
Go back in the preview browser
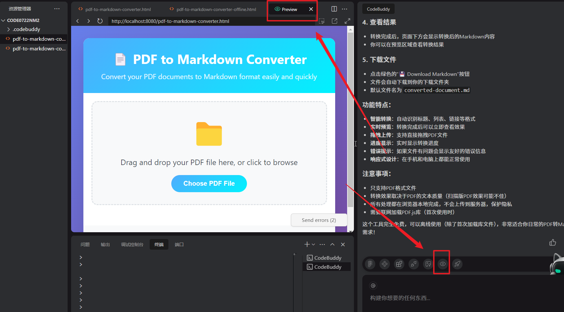click(x=78, y=21)
